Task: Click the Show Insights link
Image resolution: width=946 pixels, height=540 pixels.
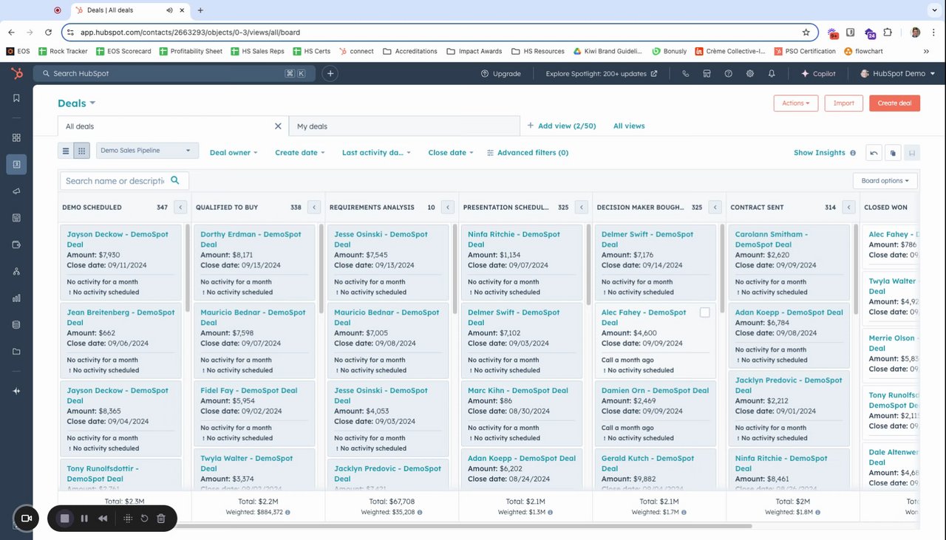Action: click(x=820, y=153)
